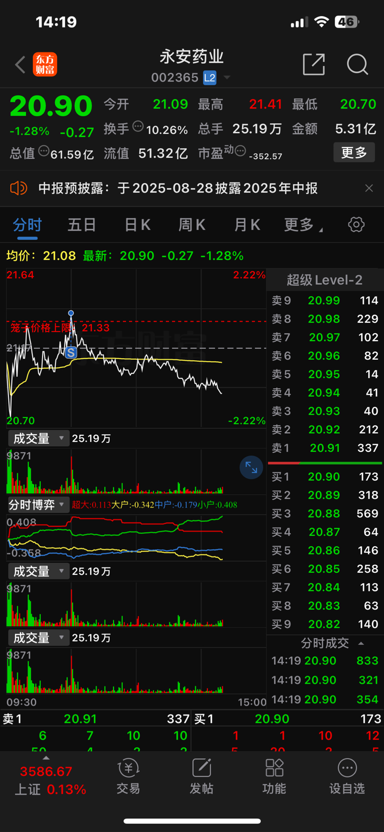Switch to the 周K tab

point(192,225)
